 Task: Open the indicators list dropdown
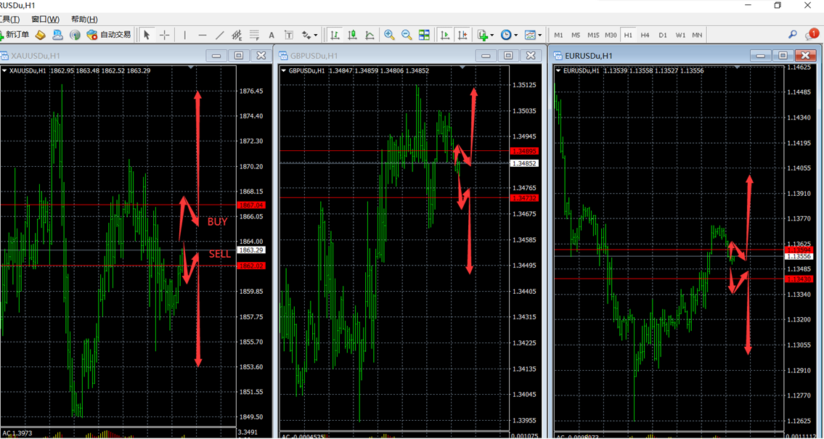coord(485,35)
